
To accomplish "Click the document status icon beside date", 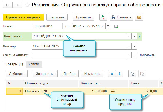I will [x=116, y=26].
